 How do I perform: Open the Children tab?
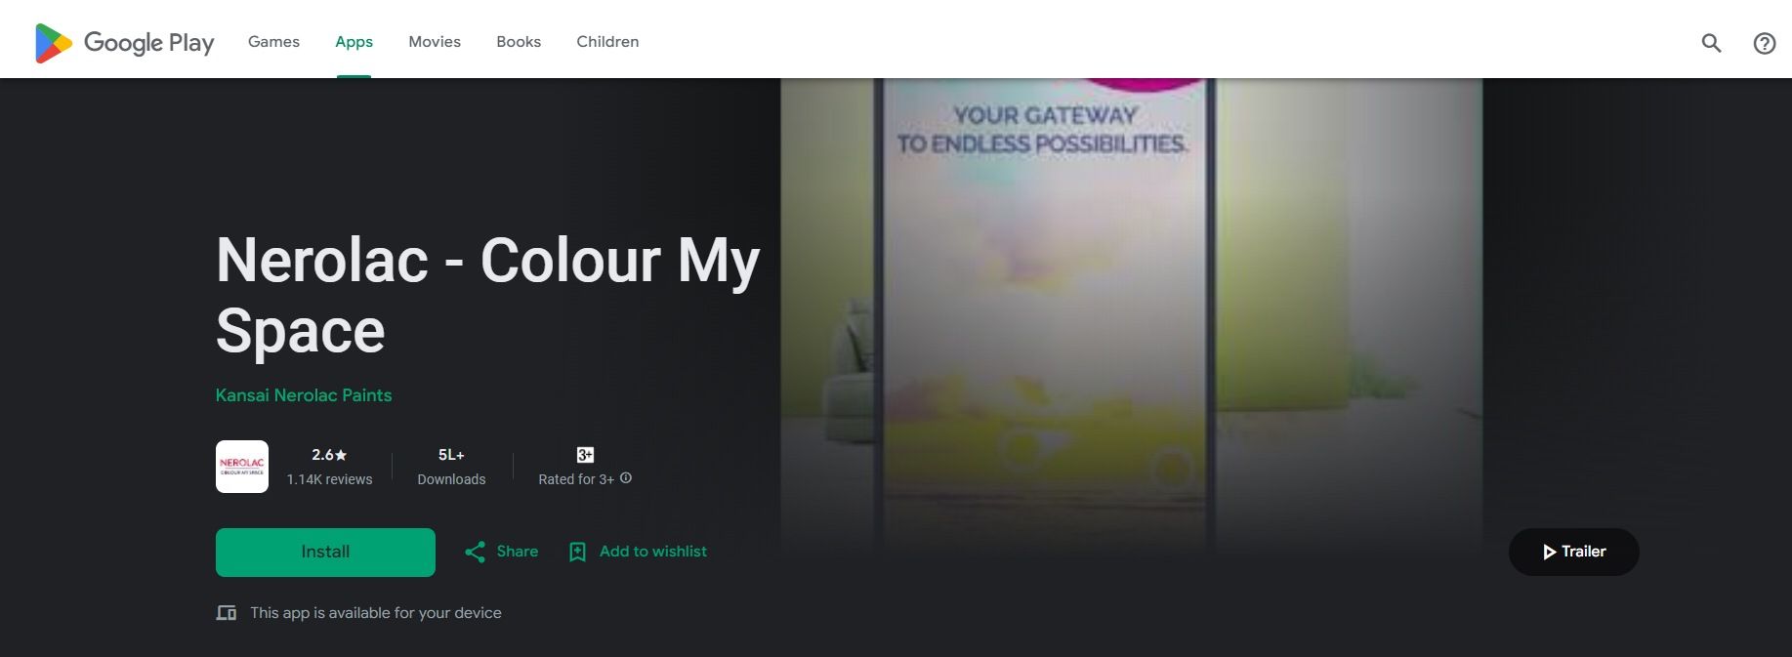607,42
